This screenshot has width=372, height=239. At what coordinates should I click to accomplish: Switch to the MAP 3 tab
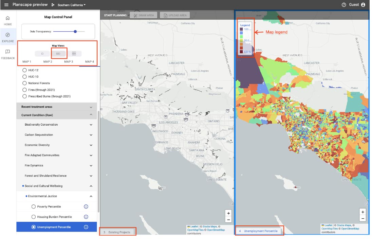click(x=69, y=61)
